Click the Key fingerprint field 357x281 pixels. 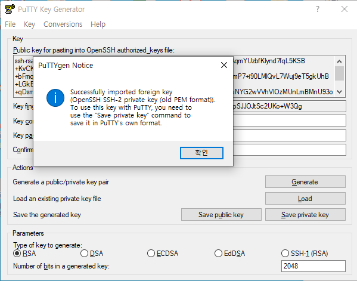(x=290, y=106)
